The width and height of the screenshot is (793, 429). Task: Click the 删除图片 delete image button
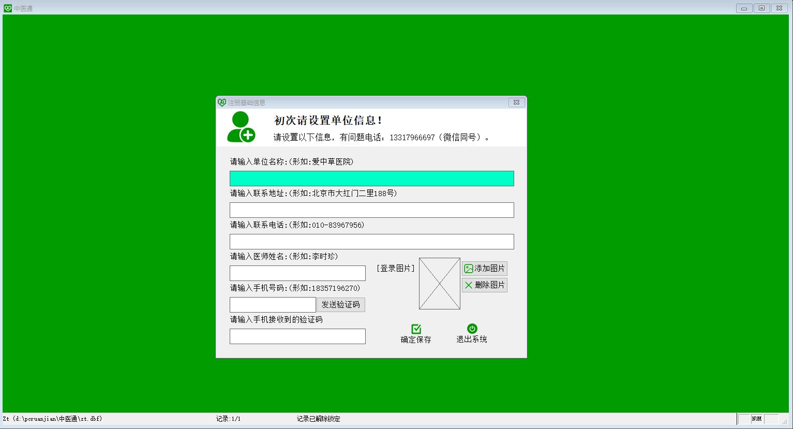pos(485,285)
